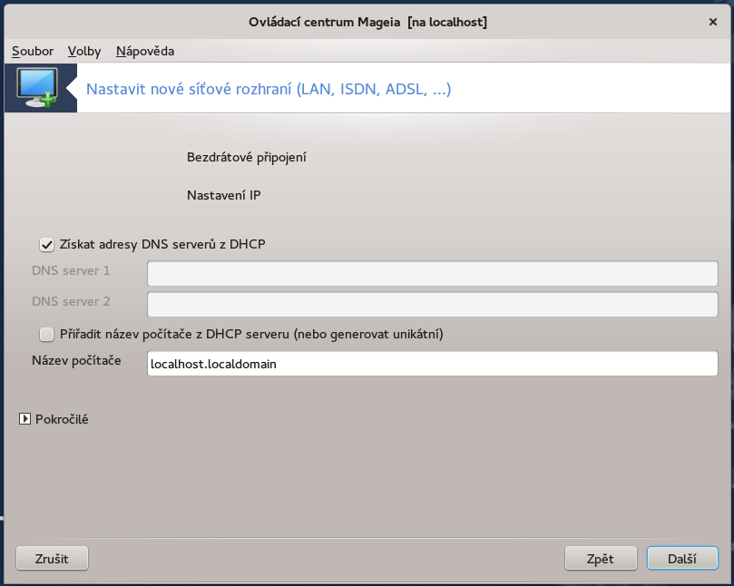Uncheck 'Získat adresy DNS serverů z DHCP'
734x586 pixels.
tap(46, 244)
